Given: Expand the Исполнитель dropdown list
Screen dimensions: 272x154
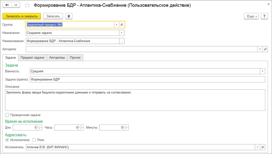Looking at the screenshot, I should tap(257, 147).
